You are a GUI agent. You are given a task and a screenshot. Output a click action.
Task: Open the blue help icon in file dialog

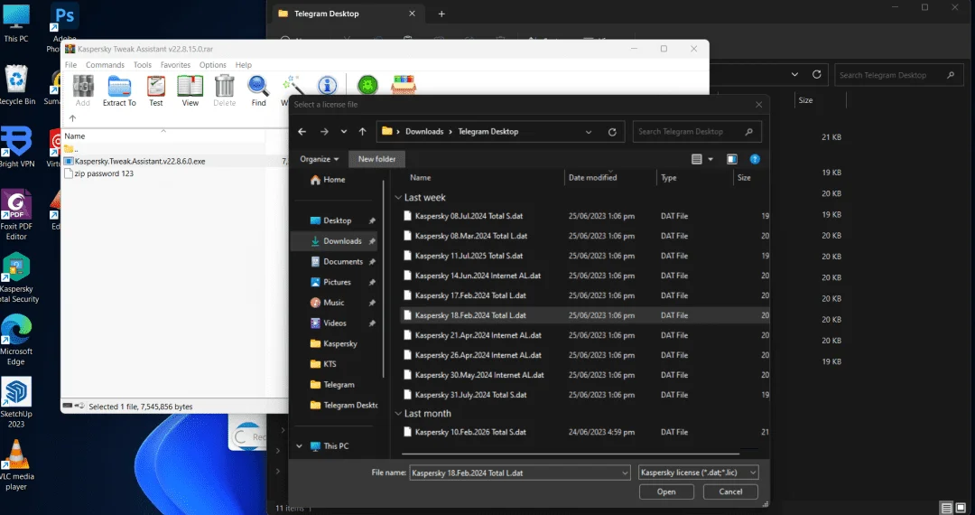(x=755, y=159)
